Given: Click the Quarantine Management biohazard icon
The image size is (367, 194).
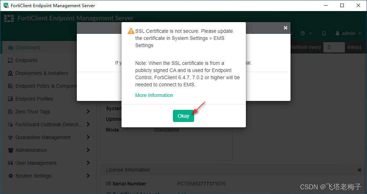Looking at the screenshot, I should [10, 138].
